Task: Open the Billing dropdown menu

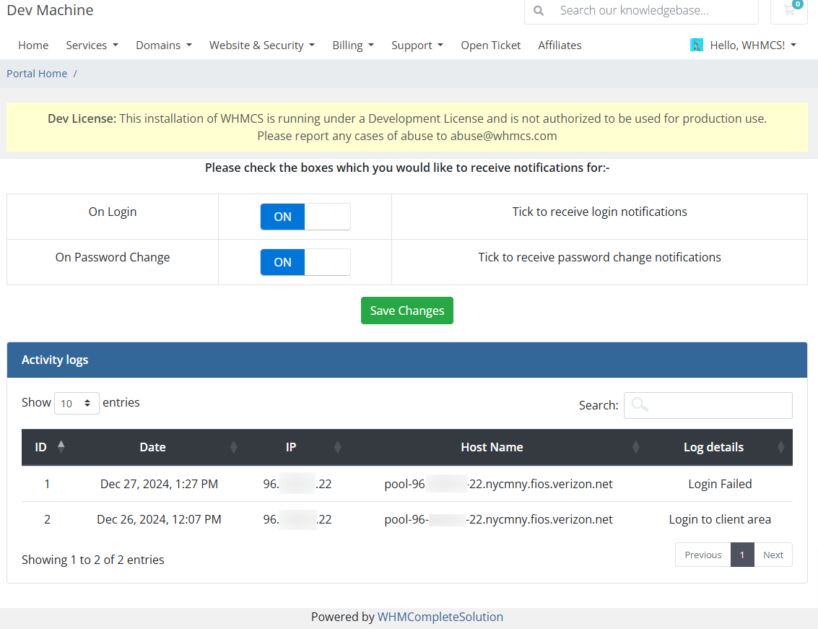Action: click(x=353, y=45)
